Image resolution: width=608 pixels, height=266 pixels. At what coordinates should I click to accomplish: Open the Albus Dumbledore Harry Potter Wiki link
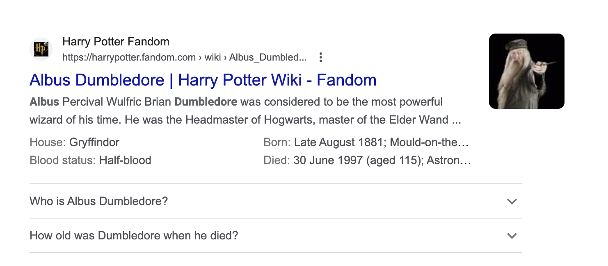pos(203,80)
